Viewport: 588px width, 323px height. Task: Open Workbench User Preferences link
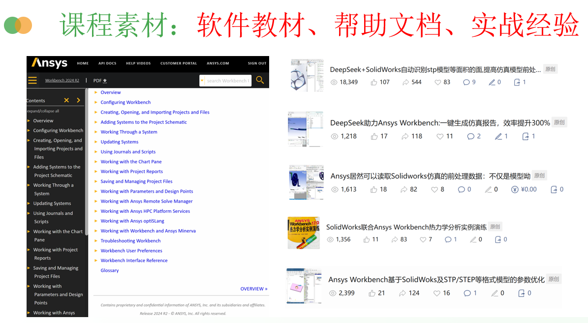131,251
